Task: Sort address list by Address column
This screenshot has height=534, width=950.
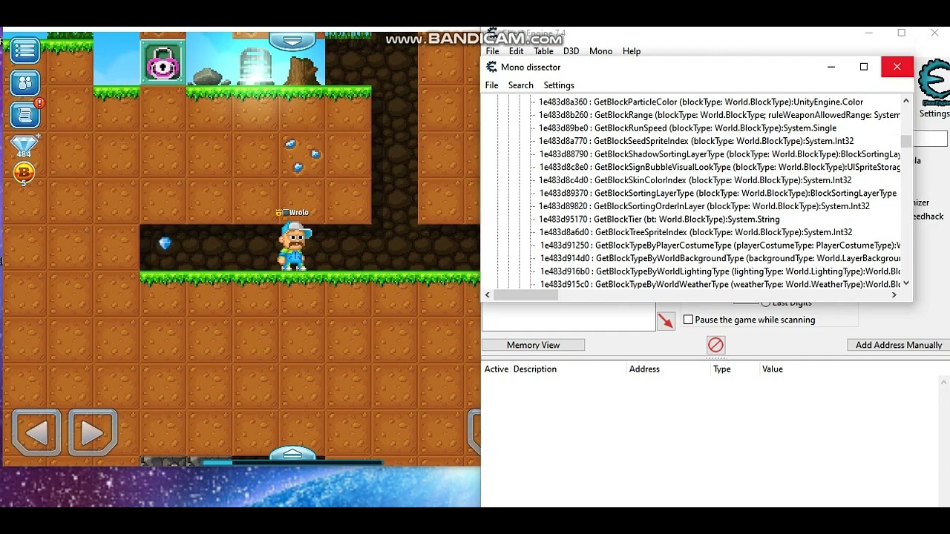Action: pyautogui.click(x=644, y=369)
